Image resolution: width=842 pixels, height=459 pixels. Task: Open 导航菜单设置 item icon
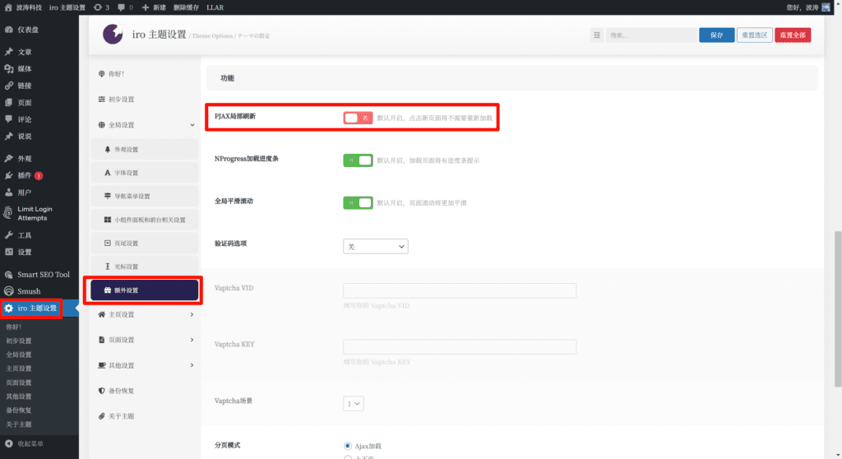coord(108,196)
